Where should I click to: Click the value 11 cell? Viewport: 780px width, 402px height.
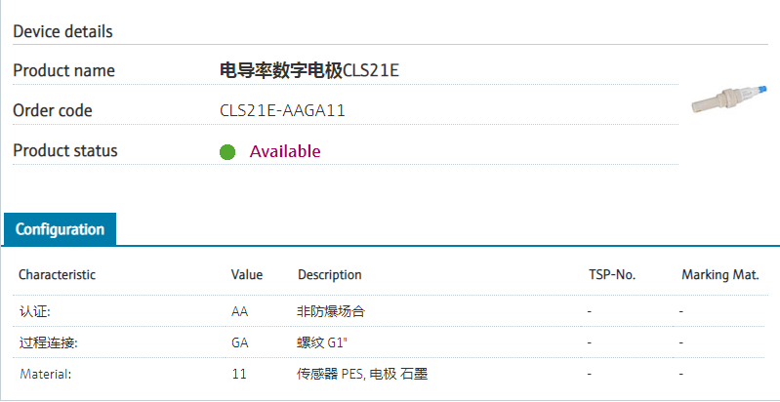(x=238, y=374)
